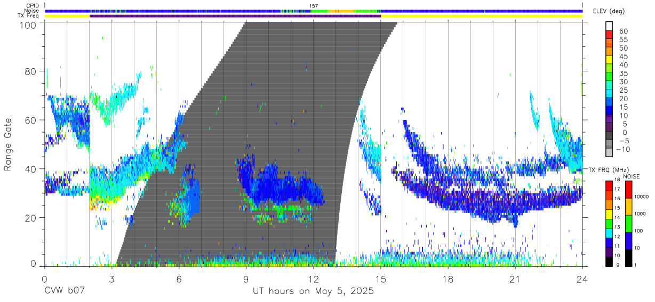Click the 45 tick on ELEV color bar
This screenshot has width=655, height=302.
coord(623,56)
